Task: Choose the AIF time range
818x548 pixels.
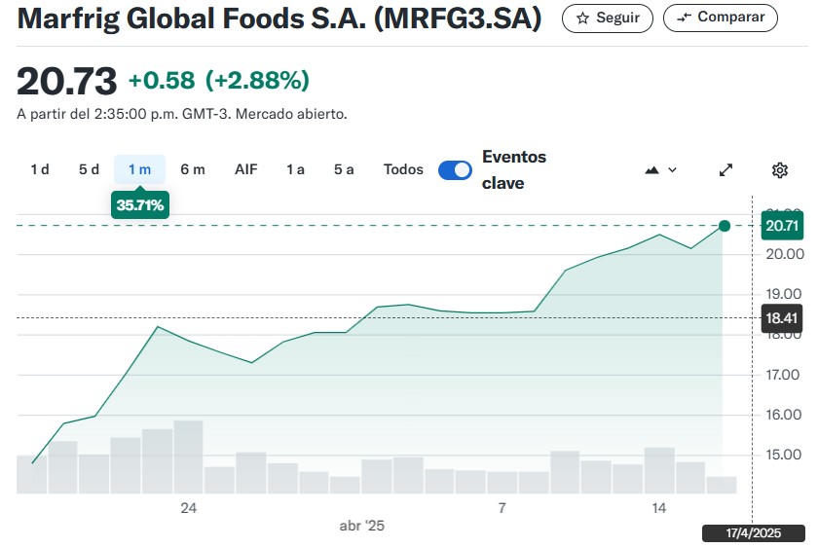Action: pyautogui.click(x=246, y=169)
